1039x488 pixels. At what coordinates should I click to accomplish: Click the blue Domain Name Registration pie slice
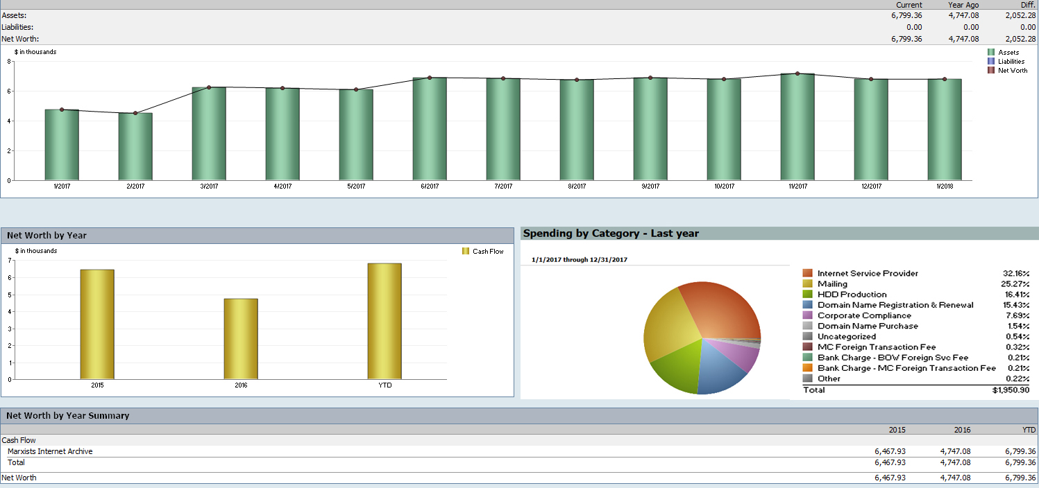point(722,371)
